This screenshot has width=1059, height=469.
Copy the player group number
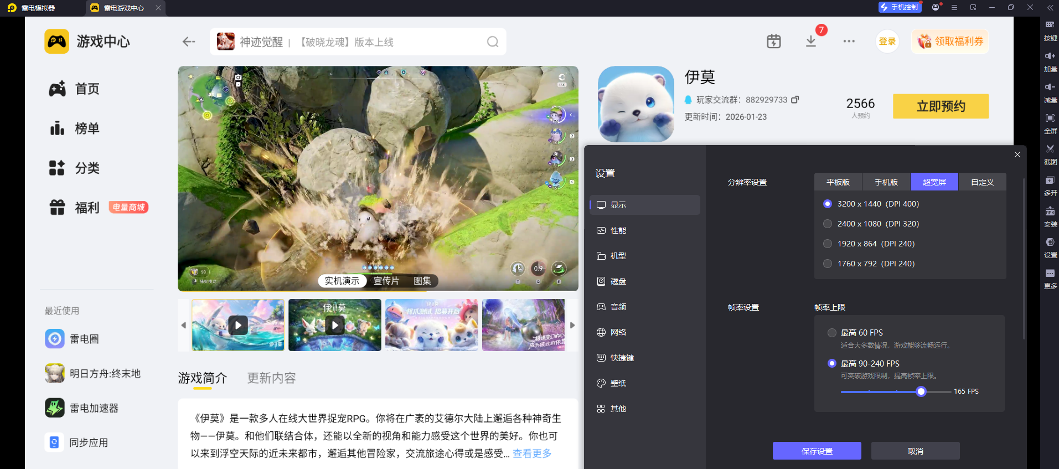pos(795,100)
